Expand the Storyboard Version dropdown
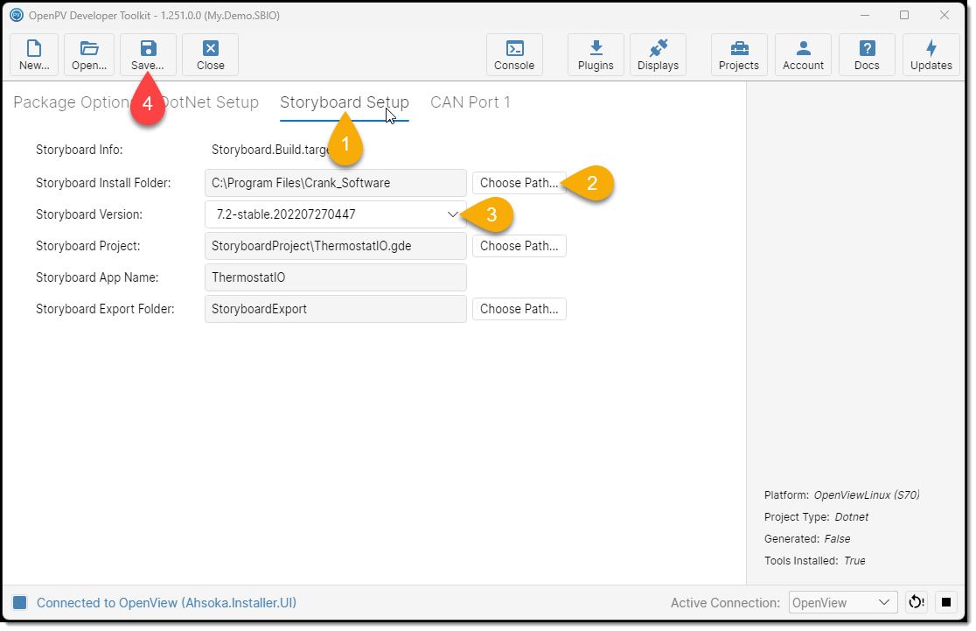 tap(336, 214)
